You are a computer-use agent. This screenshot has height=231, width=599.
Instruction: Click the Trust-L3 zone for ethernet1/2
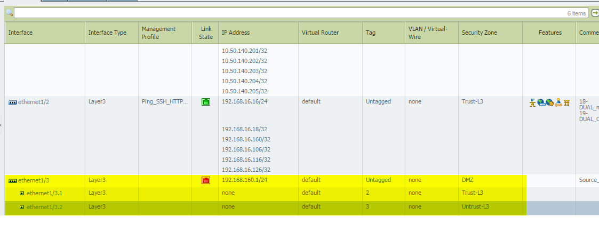point(473,101)
